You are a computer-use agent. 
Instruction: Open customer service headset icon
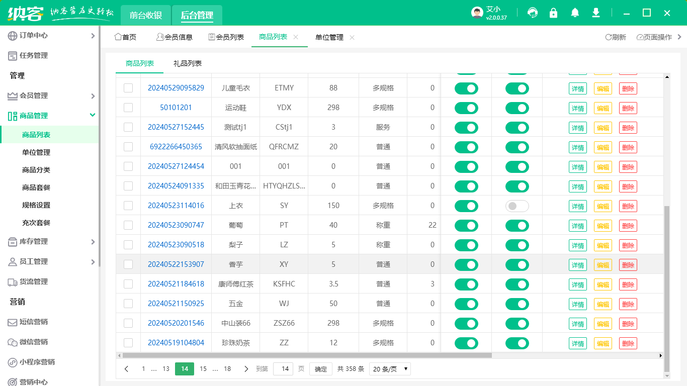tap(533, 13)
